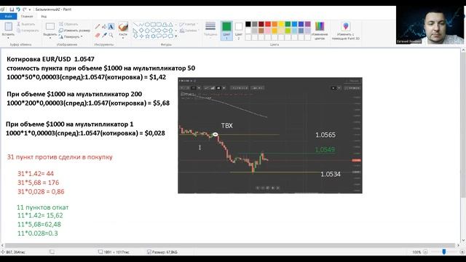Choose the cloud callout shape
Screen dimensions: 466x262
[x=170, y=36]
